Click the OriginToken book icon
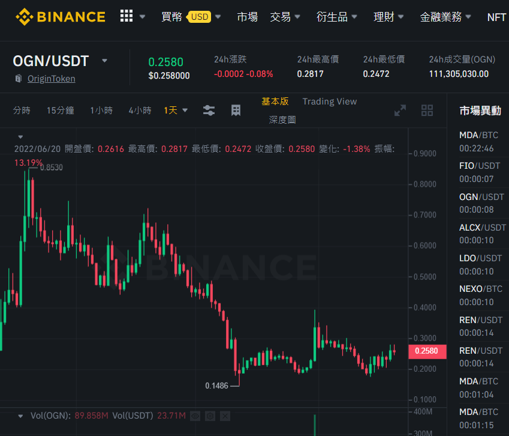This screenshot has height=436, width=509. click(x=19, y=78)
